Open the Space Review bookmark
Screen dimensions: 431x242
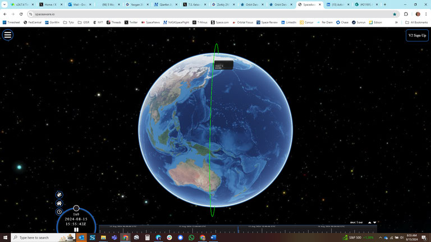pos(267,22)
